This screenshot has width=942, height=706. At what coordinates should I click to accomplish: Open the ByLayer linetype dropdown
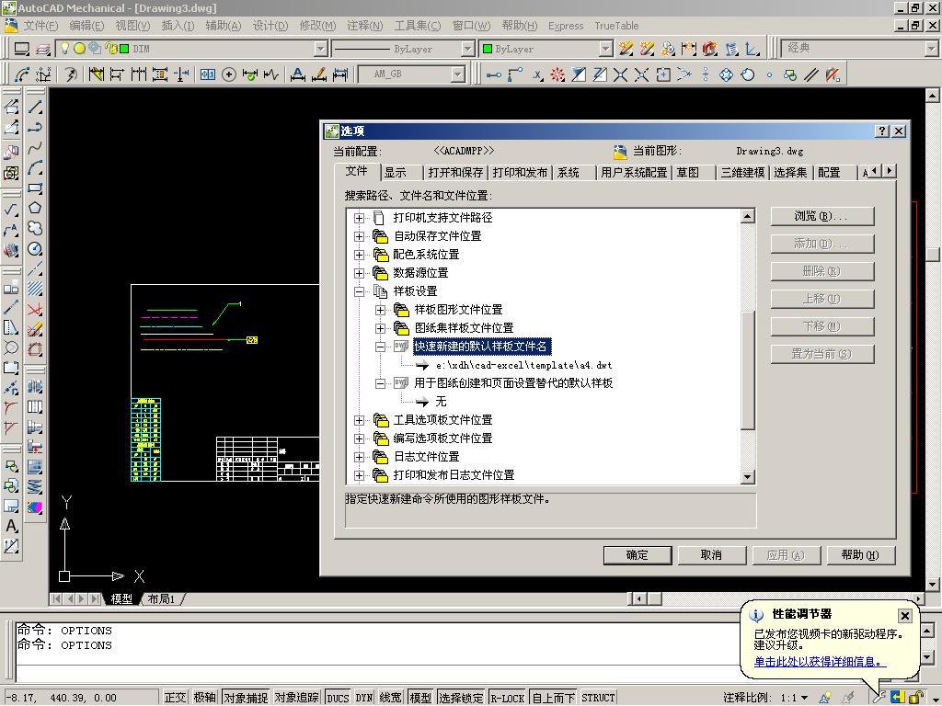(x=467, y=49)
